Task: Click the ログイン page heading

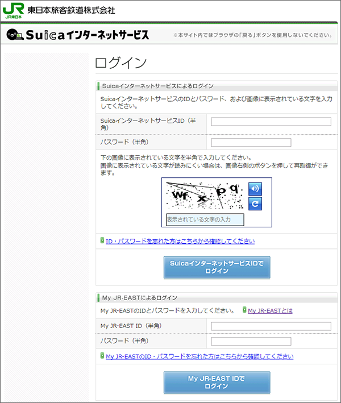Action: 121,63
